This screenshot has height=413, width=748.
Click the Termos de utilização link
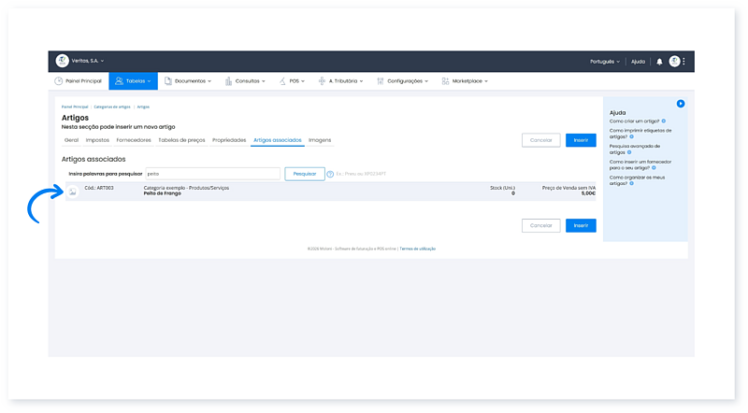pos(418,249)
